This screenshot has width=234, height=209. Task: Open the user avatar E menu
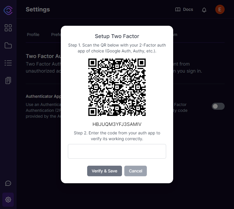pyautogui.click(x=220, y=9)
